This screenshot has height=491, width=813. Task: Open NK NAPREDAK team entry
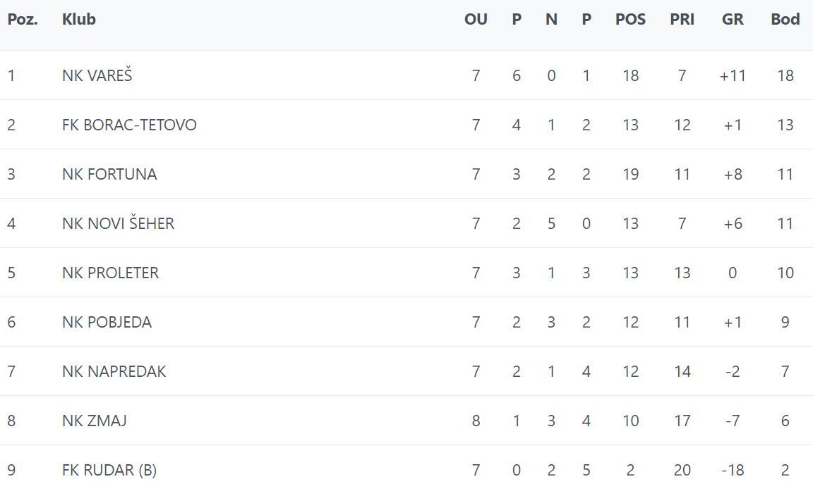(114, 371)
